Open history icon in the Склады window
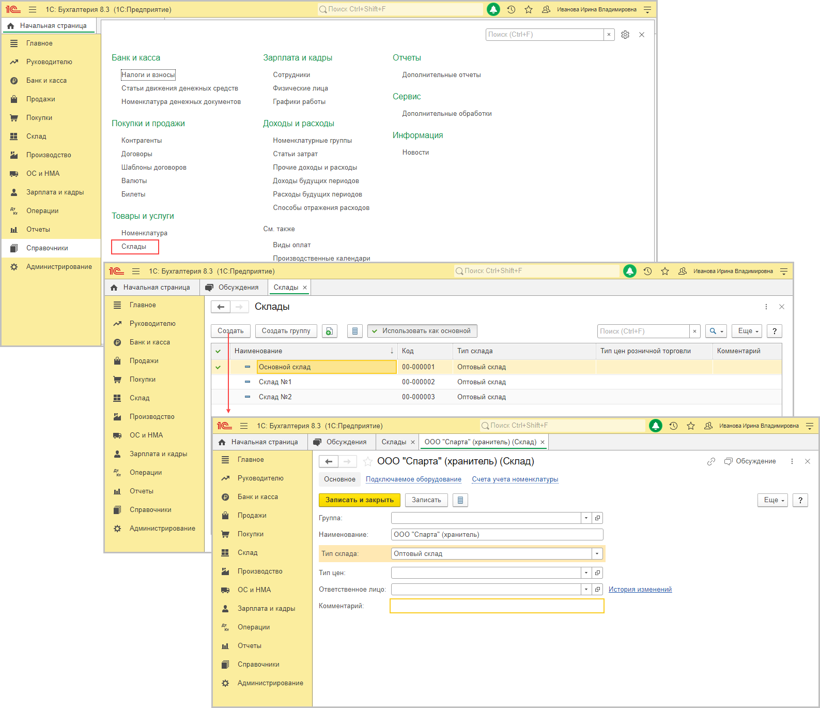Image resolution: width=820 pixels, height=708 pixels. pyautogui.click(x=647, y=271)
